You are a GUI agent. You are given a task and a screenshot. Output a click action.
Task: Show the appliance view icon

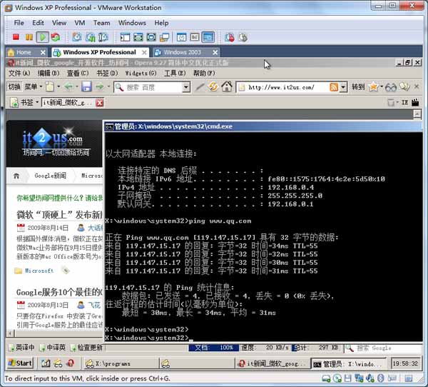pyautogui.click(x=195, y=37)
